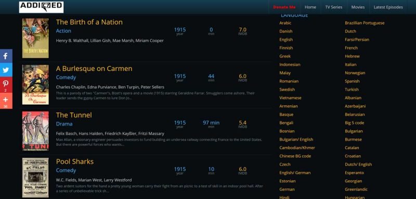
Task: Select the Arabic language filter
Action: 285,23
